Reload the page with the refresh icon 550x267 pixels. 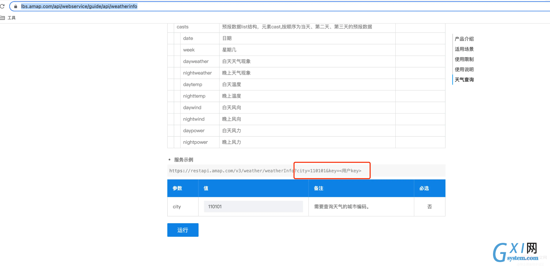pos(2,6)
